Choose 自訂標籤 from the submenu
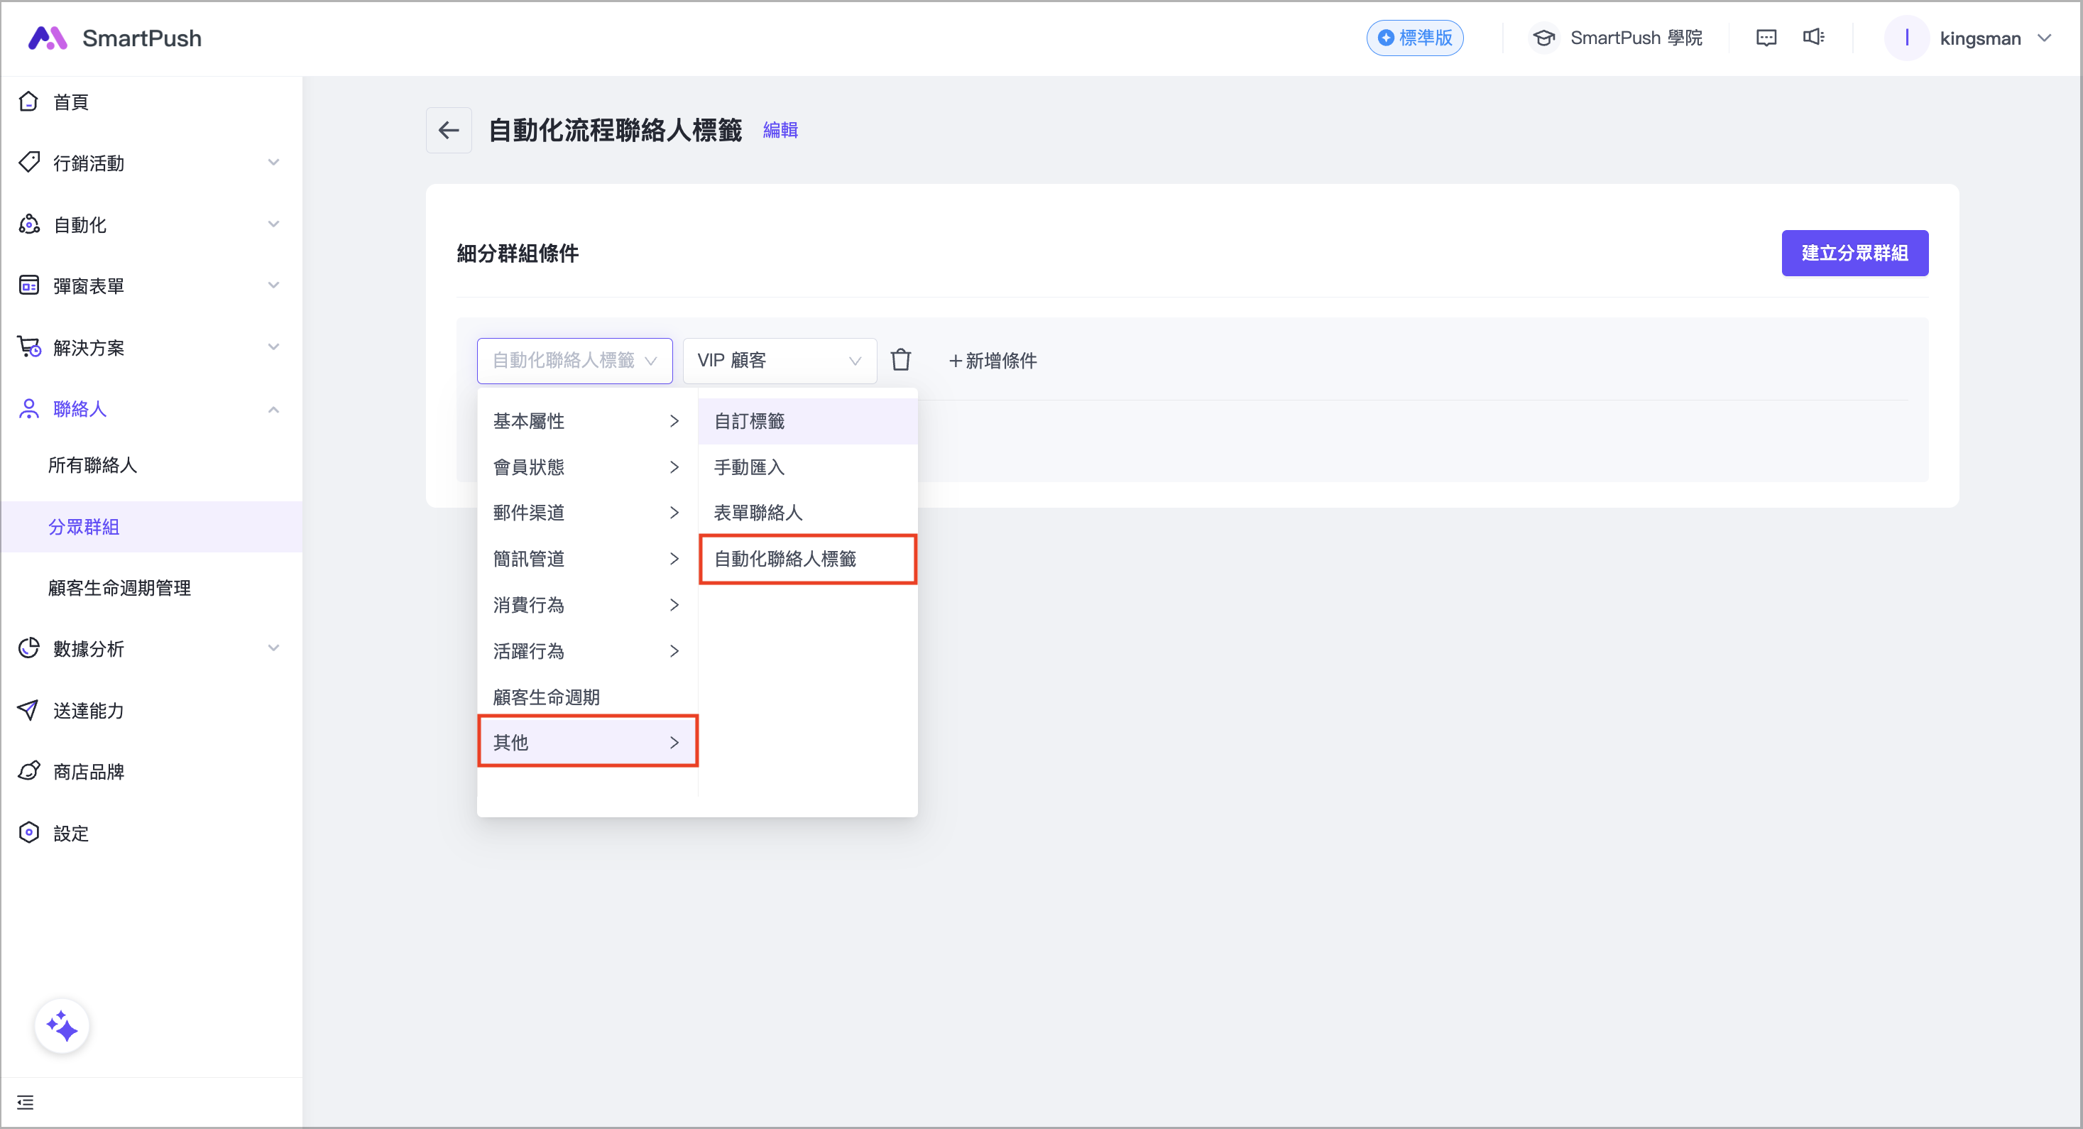Image resolution: width=2083 pixels, height=1129 pixels. click(x=748, y=420)
